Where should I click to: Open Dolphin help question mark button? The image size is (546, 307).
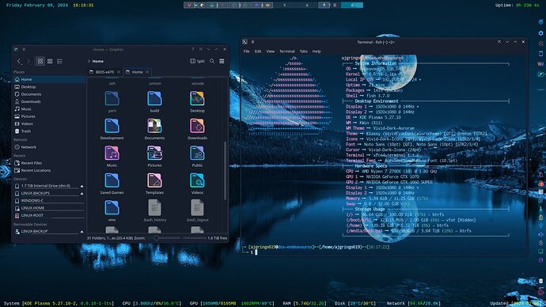tap(192, 49)
